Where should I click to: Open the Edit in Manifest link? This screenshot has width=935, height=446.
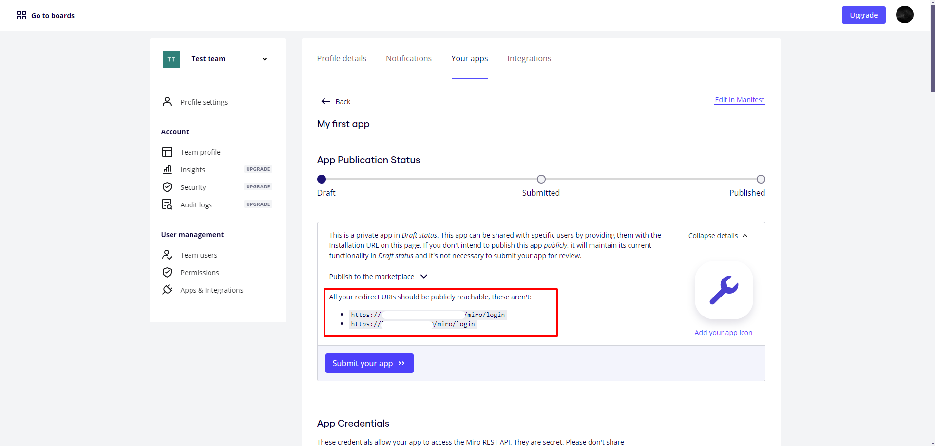[739, 100]
